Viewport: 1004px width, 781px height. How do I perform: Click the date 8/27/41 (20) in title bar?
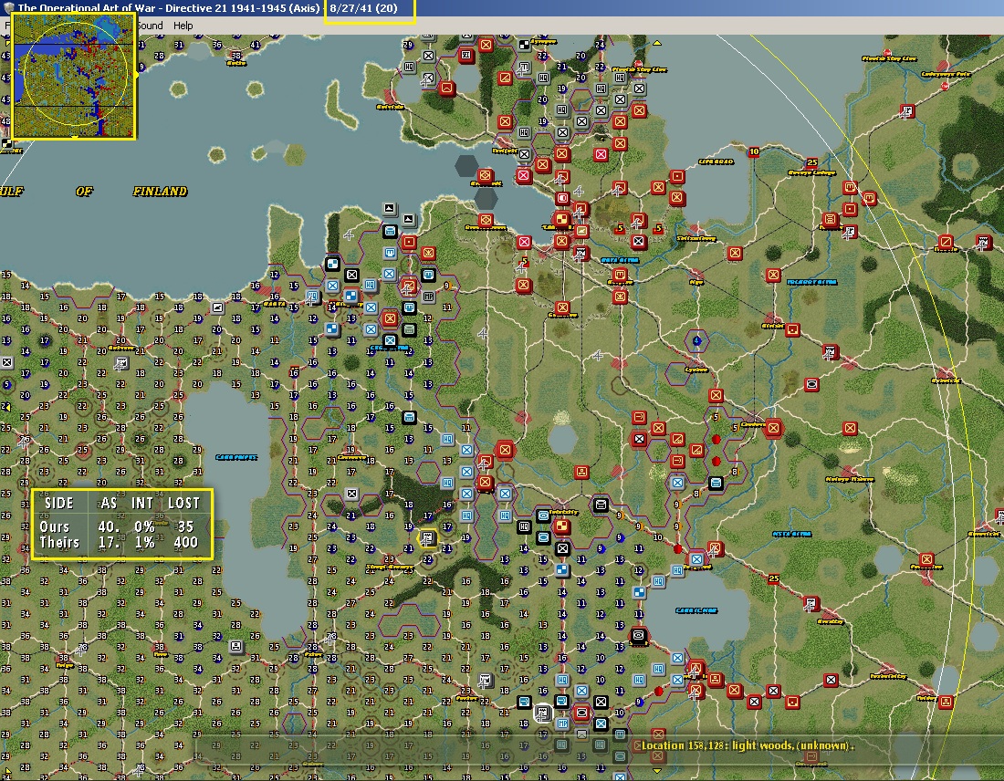click(363, 8)
